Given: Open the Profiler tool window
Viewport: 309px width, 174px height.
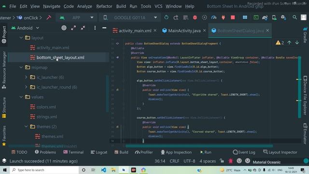Looking at the screenshot, I should 144,152.
